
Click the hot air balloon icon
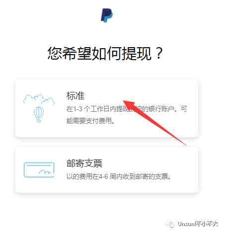tap(39, 114)
